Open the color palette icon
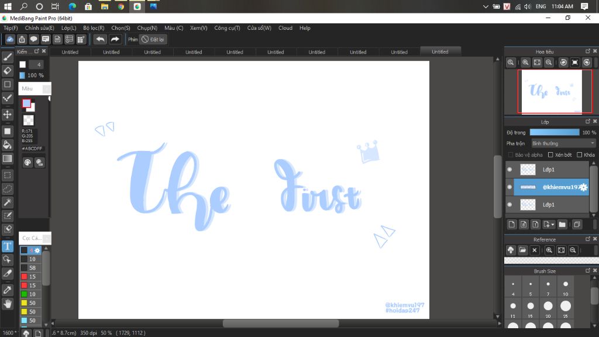599x337 pixels. [x=27, y=163]
